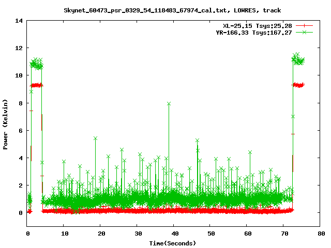Click y-axis tick label 4

21,158
